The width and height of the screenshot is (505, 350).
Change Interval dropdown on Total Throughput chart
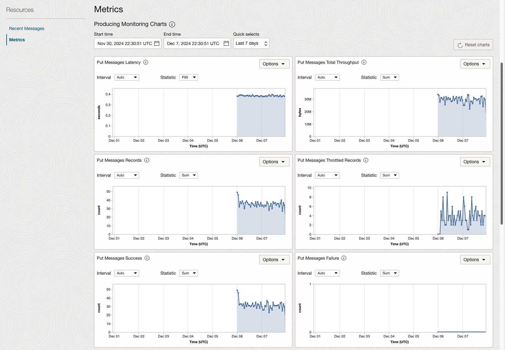click(x=328, y=77)
